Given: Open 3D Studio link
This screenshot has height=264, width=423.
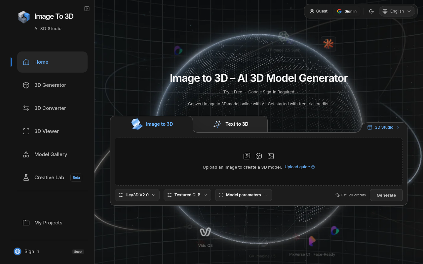Looking at the screenshot, I should coord(383,127).
